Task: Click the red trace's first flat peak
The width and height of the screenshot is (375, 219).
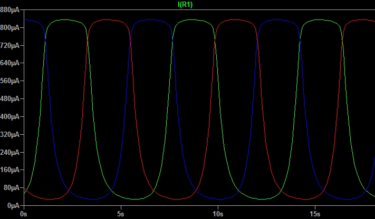Action: [x=107, y=20]
